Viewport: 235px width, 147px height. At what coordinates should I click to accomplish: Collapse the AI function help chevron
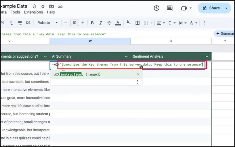click(x=138, y=74)
